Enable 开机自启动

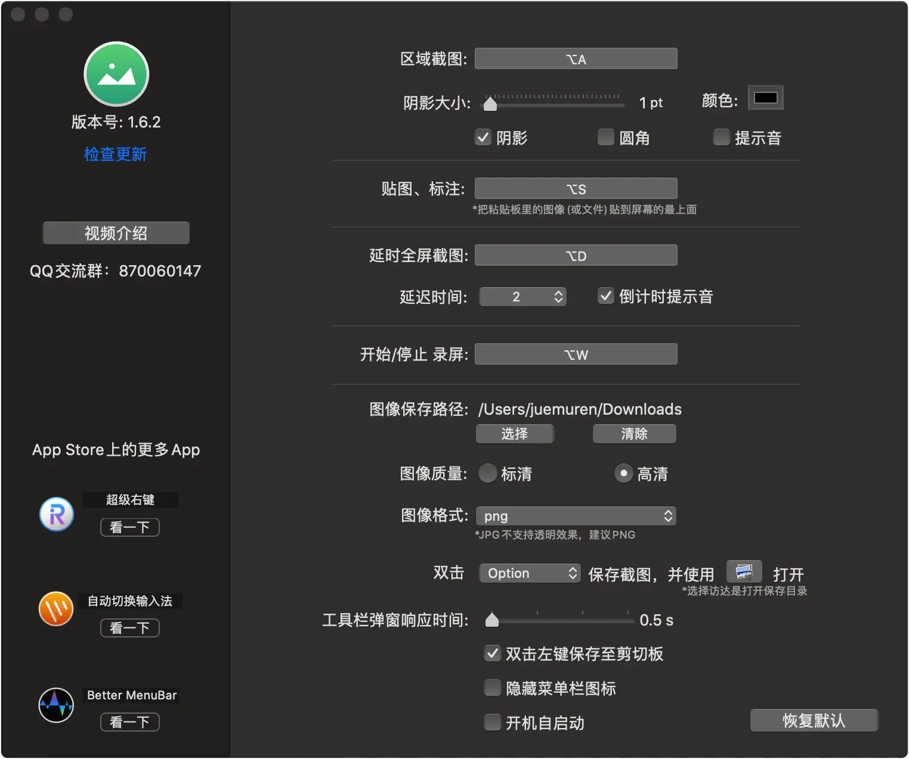coord(492,722)
